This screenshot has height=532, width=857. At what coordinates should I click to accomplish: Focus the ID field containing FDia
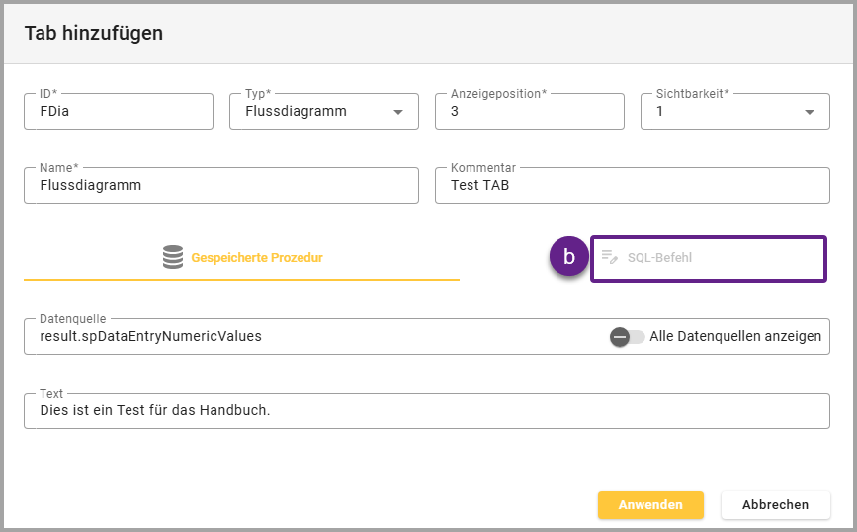[119, 112]
